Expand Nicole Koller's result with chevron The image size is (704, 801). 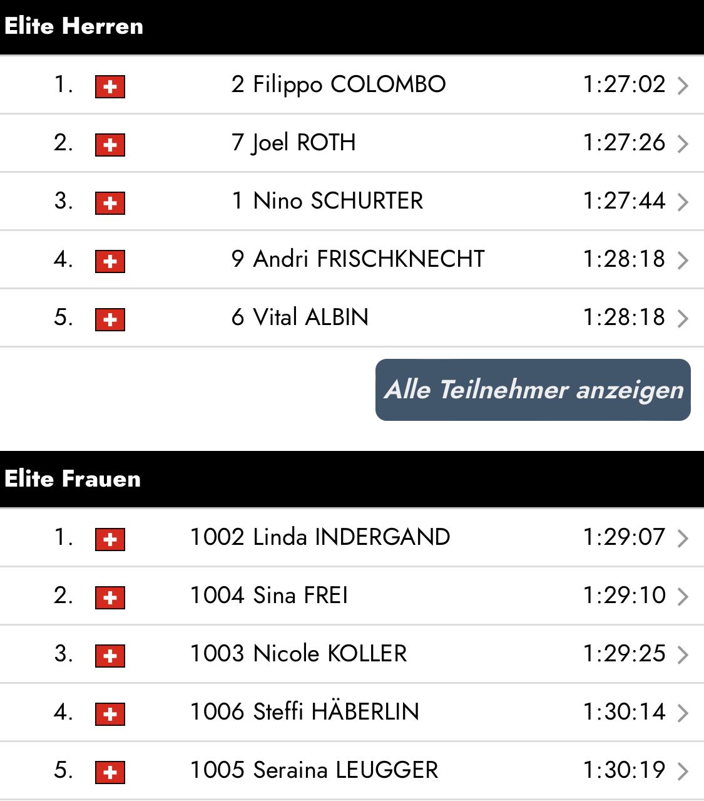coord(683,655)
